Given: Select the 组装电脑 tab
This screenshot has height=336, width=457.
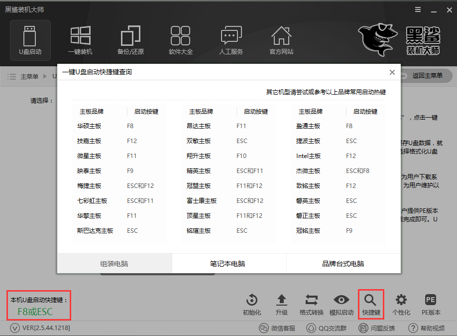Looking at the screenshot, I should (114, 263).
